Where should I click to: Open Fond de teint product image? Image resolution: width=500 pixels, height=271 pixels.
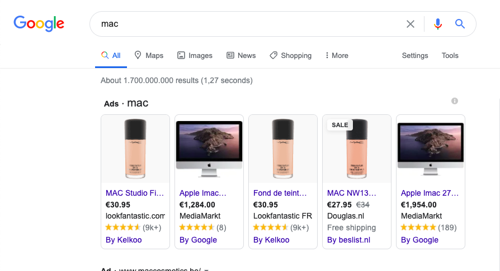[x=283, y=149]
